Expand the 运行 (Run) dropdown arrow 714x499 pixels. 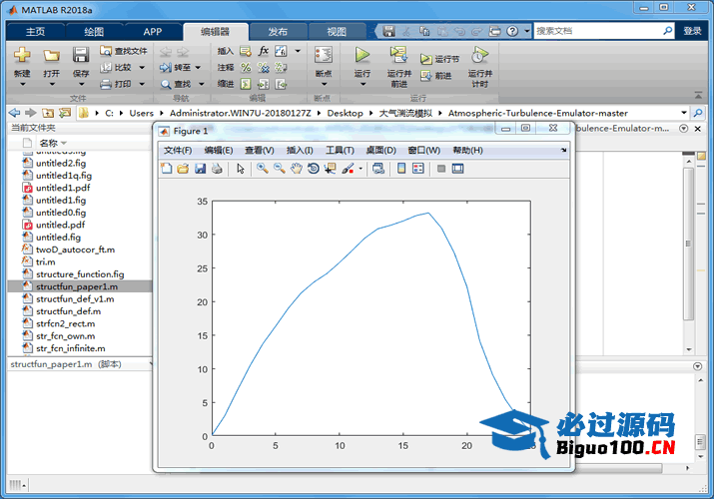point(362,84)
